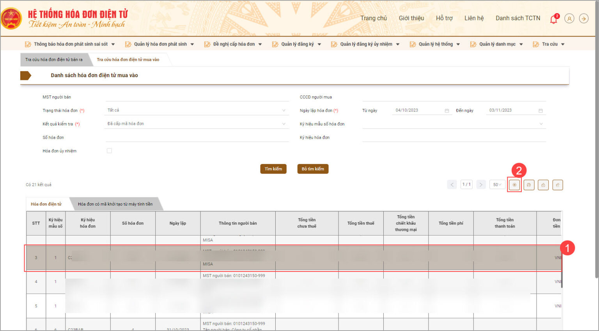Open Kết quả kiểm tra dropdown
599x331 pixels.
coord(197,124)
